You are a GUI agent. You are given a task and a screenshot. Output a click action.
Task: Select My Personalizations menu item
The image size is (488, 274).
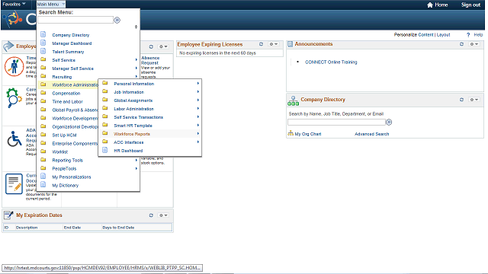point(72,177)
